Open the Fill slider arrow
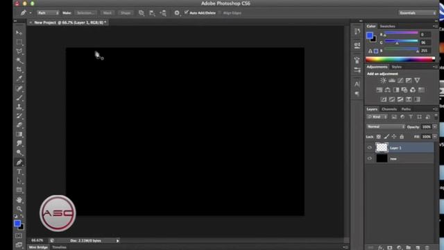444x250 pixels. (435, 137)
